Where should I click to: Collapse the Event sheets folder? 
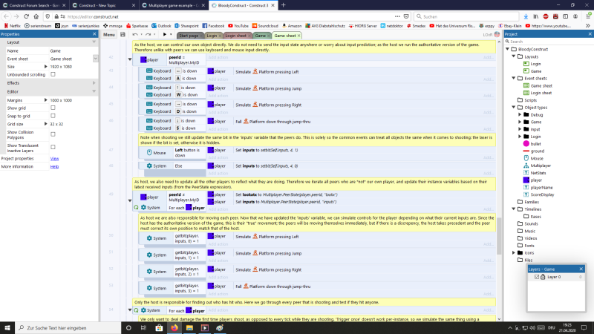point(514,79)
